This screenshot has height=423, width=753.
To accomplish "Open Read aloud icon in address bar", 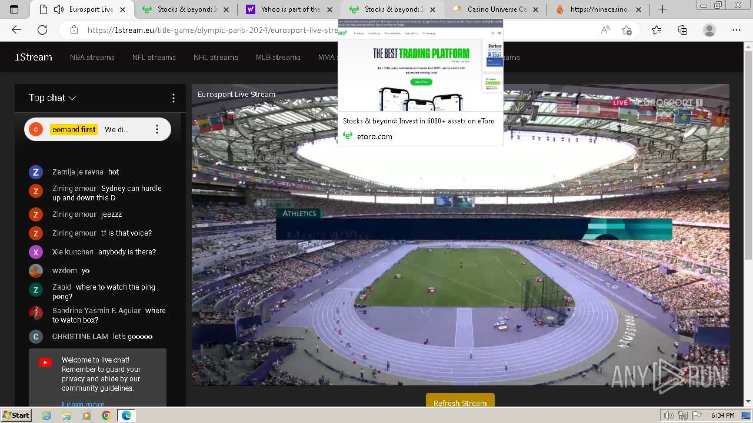I will (x=605, y=30).
